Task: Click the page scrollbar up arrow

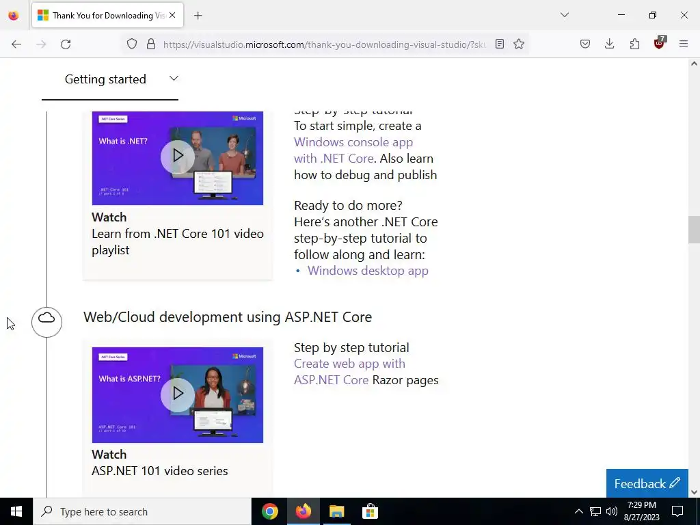Action: click(x=694, y=64)
